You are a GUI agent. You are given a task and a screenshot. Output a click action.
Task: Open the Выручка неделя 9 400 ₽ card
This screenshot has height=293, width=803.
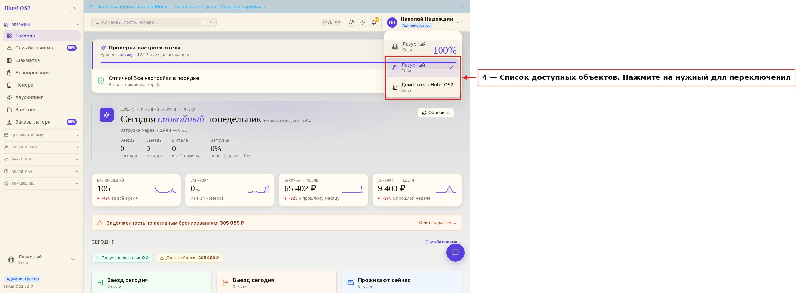click(x=417, y=190)
